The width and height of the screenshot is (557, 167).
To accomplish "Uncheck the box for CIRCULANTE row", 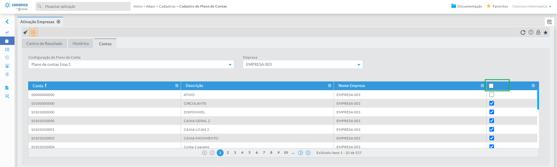I will tap(492, 103).
